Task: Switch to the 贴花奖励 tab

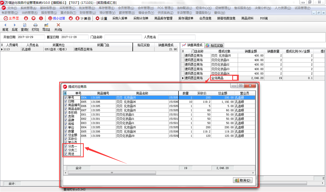Action: click(x=214, y=45)
